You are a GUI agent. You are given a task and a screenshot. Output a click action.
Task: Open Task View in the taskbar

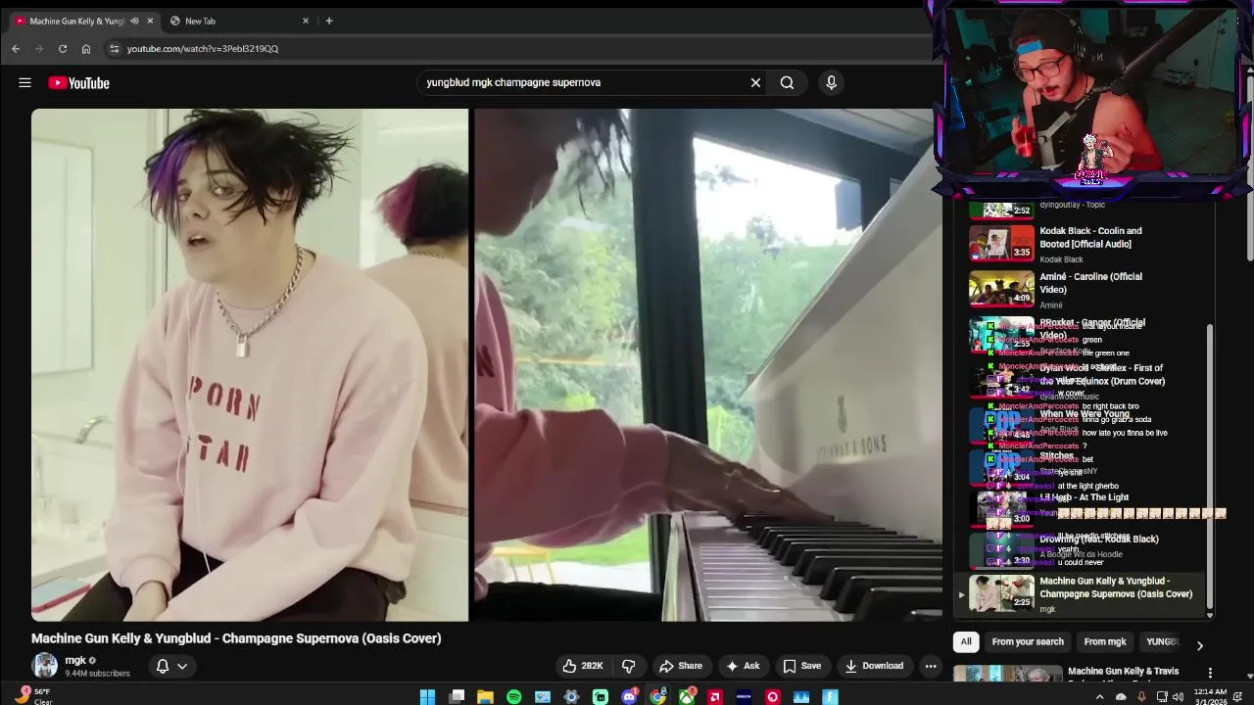pos(457,697)
